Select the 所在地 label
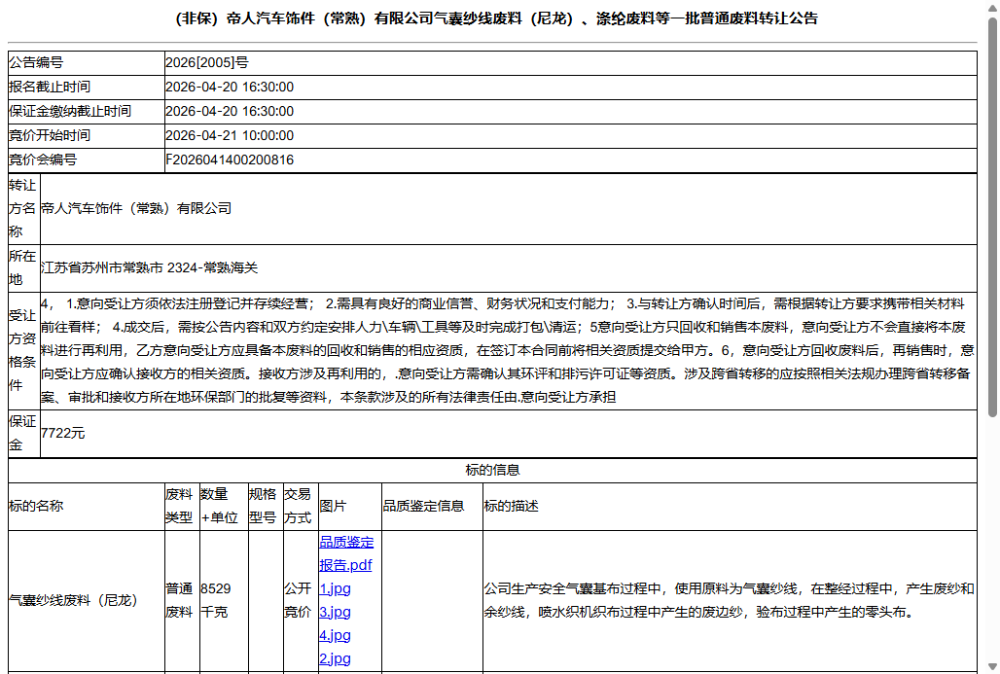This screenshot has height=674, width=1000. tap(23, 267)
